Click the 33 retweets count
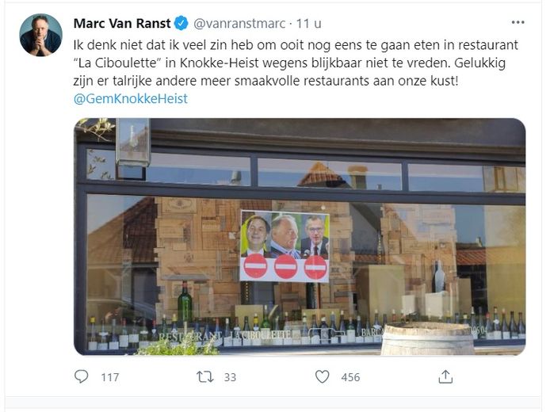The height and width of the screenshot is (412, 550). (x=230, y=377)
